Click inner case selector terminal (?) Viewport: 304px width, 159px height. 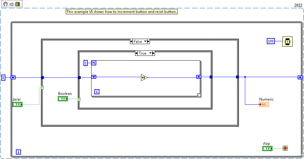(79, 99)
